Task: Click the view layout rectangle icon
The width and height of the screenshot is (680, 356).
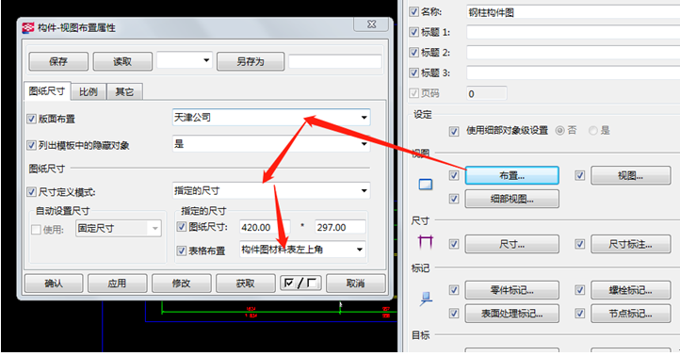Action: (425, 185)
